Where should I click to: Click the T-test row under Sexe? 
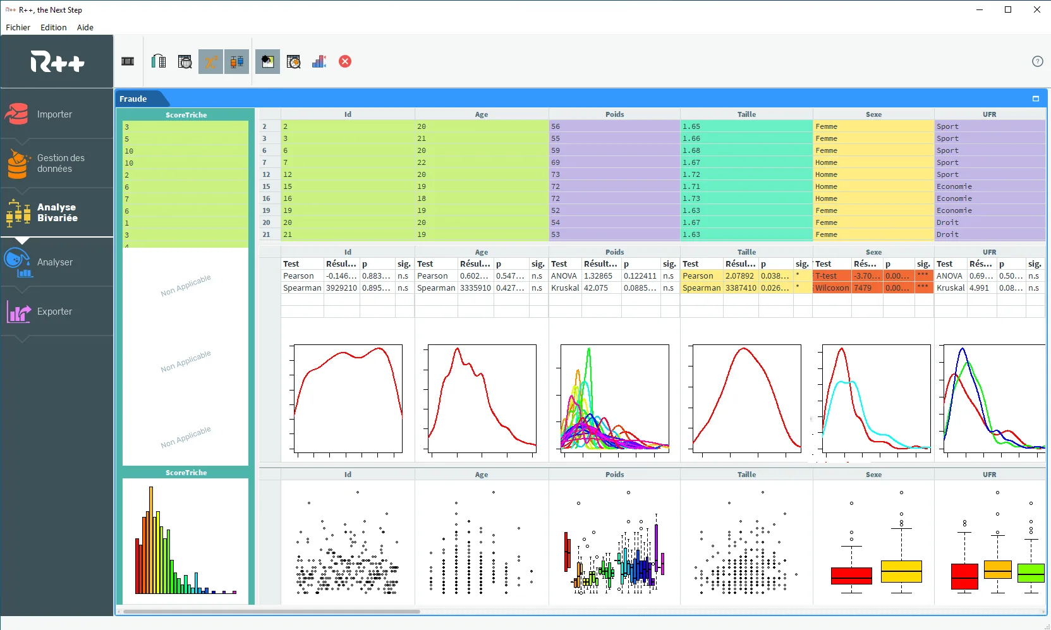click(873, 276)
